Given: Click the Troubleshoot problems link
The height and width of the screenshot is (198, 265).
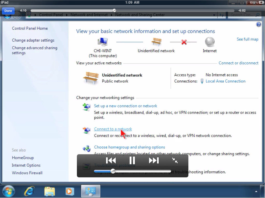Looking at the screenshot, I should (x=115, y=165).
